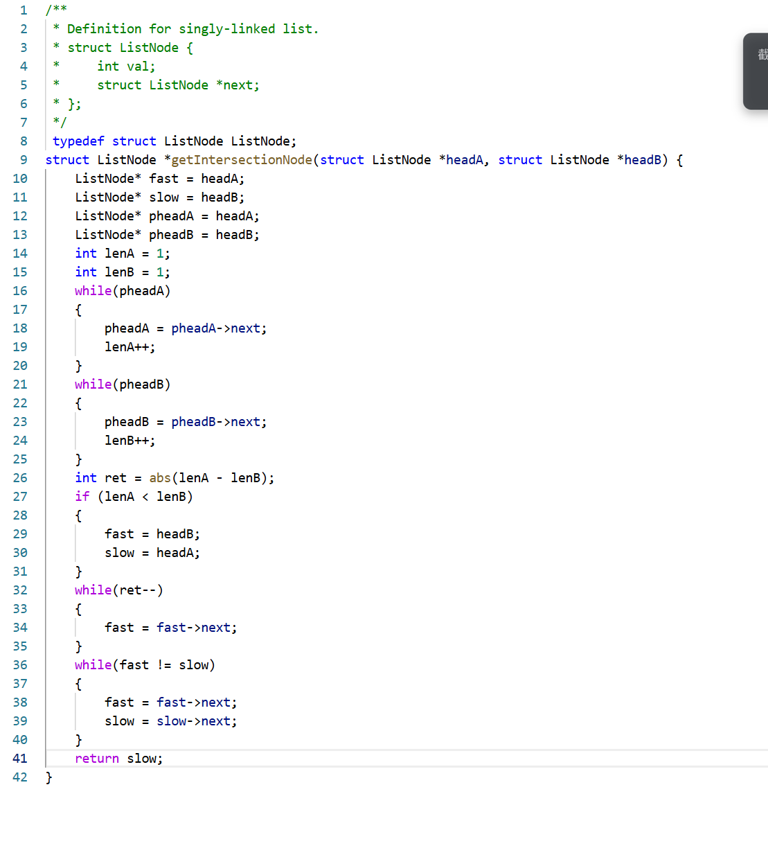Viewport: 768px width, 857px height.
Task: Click the 'int val;' comment line
Action: [126, 67]
